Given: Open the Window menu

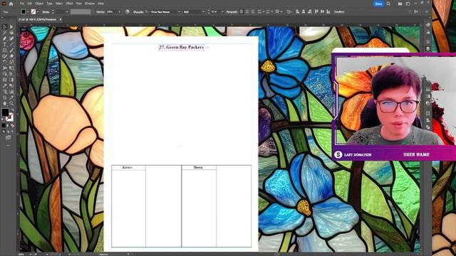Looking at the screenshot, I should [x=90, y=4].
